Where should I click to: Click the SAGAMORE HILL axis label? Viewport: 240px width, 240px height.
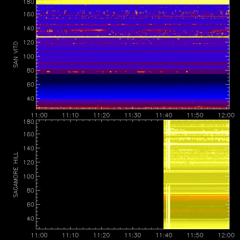pos(16,175)
